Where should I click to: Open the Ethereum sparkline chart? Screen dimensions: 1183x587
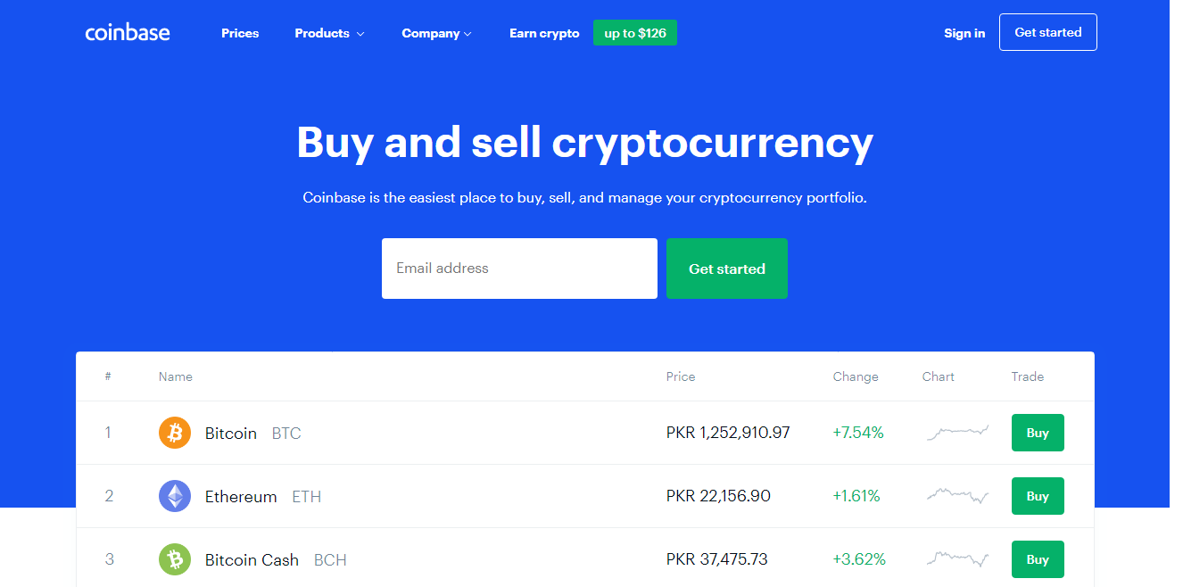(x=957, y=495)
